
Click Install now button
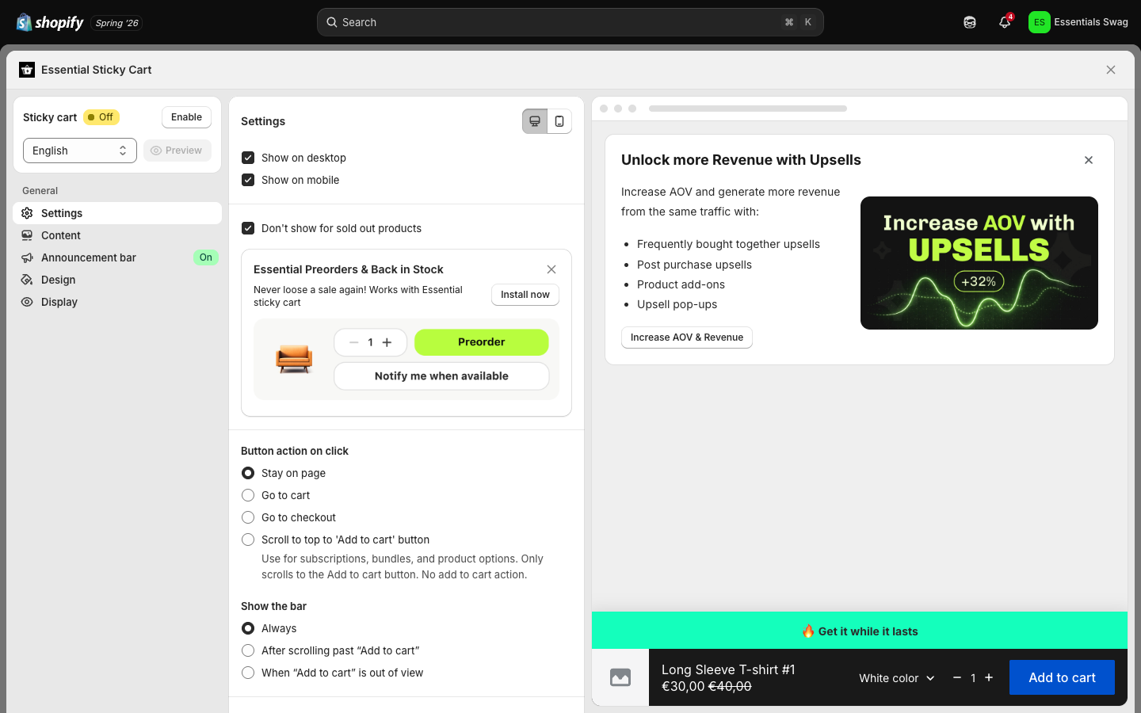[525, 295]
